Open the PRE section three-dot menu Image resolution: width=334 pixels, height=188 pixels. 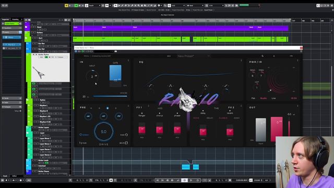128,106
